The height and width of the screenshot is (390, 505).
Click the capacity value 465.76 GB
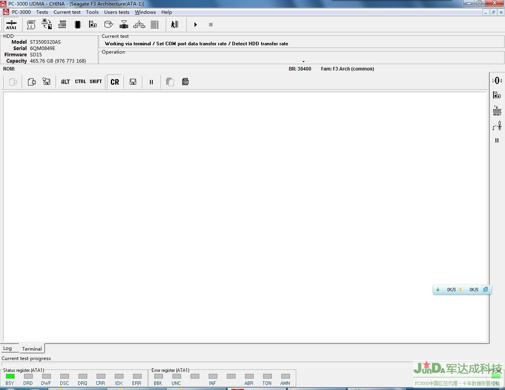click(58, 61)
